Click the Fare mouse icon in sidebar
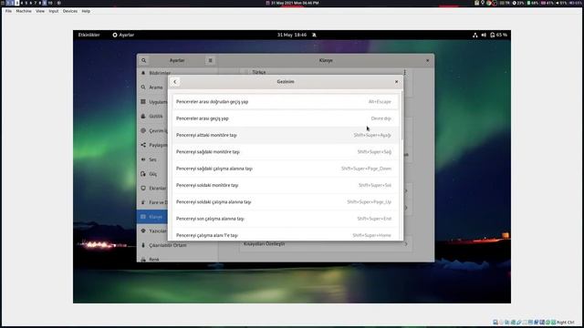This screenshot has width=584, height=328. (x=143, y=202)
